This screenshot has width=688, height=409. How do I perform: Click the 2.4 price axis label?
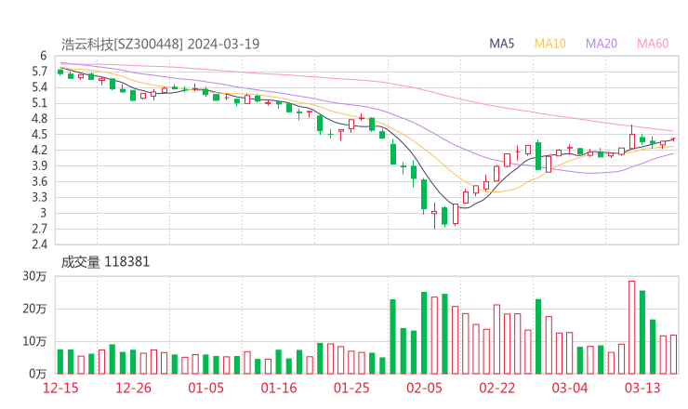(x=39, y=244)
